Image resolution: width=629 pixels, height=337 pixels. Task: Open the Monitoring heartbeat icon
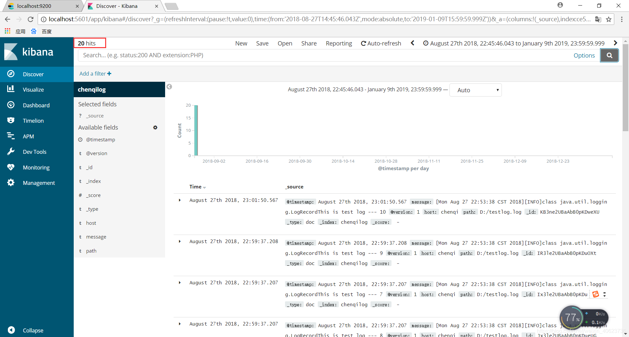click(11, 167)
